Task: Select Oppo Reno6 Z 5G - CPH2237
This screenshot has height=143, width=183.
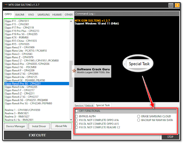Action: tap(37, 97)
